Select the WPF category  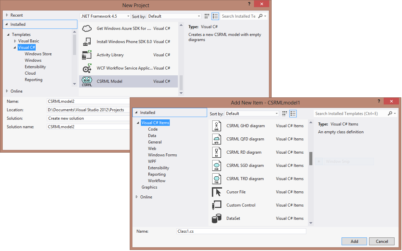(x=152, y=161)
